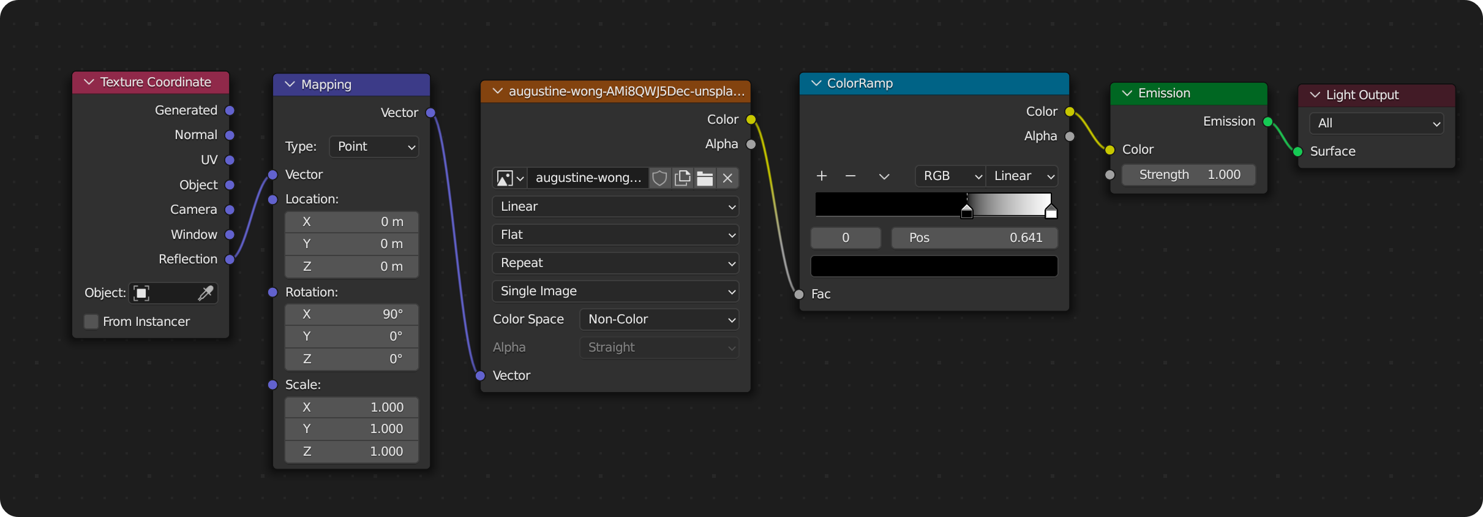Click the Window output socket

point(230,235)
